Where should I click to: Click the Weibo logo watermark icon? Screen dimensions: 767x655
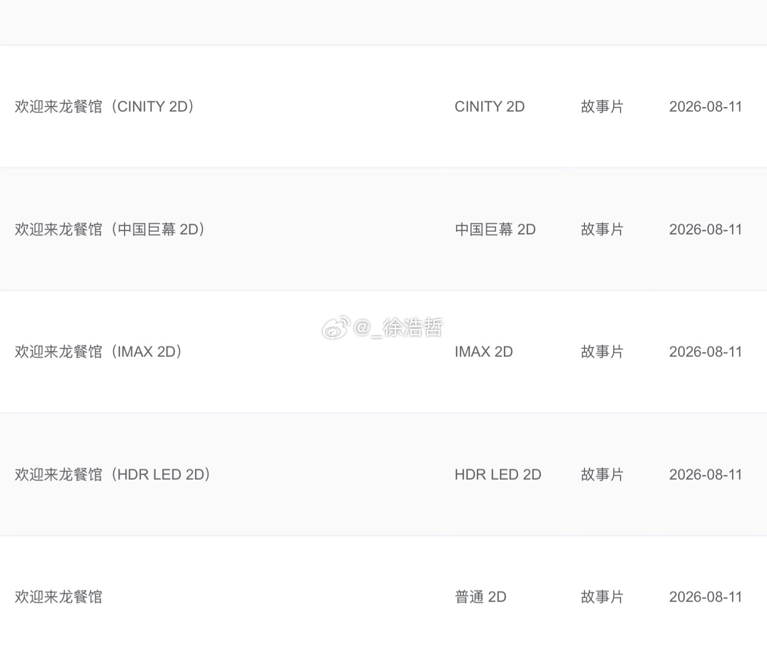336,327
